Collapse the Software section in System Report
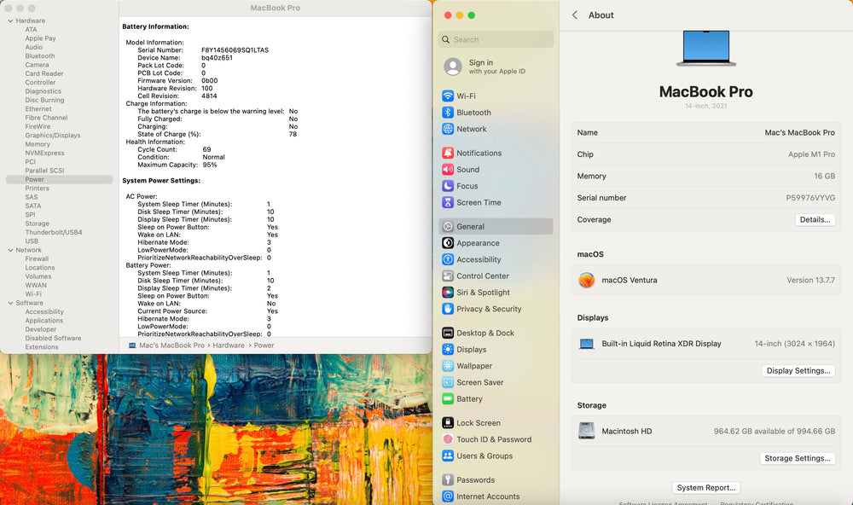Screen dimensions: 853x505 coord(10,303)
